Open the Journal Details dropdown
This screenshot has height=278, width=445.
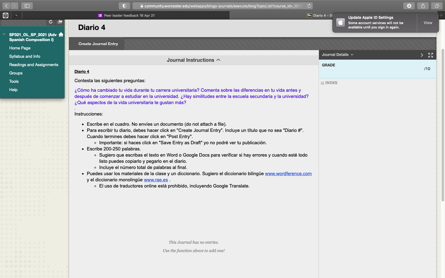click(337, 55)
